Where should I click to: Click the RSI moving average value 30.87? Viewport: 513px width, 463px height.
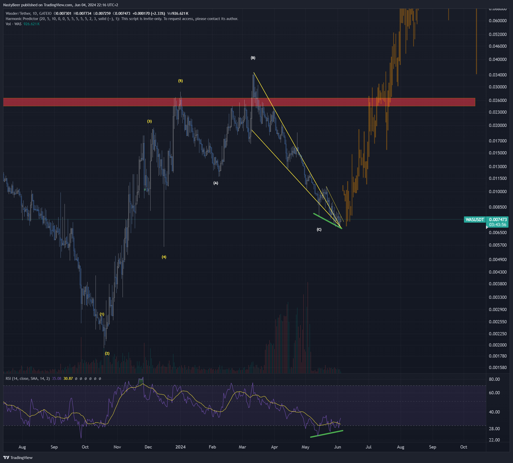tap(68, 378)
